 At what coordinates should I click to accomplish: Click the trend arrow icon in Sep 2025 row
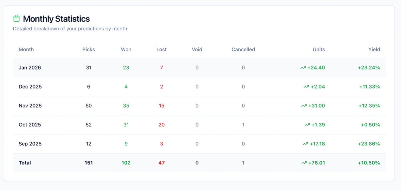pos(305,144)
